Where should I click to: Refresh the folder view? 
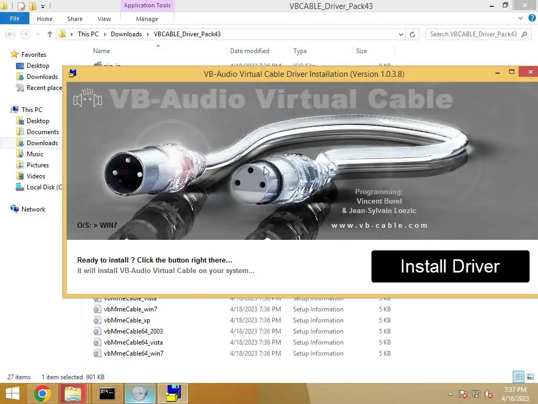(412, 34)
